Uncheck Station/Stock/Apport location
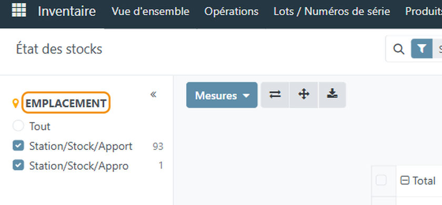Screen dimensions: 442x205 coord(18,146)
